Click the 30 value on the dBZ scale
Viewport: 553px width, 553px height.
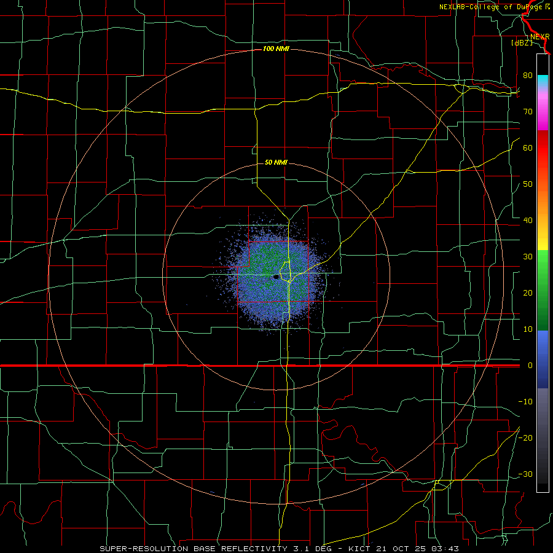pos(528,257)
